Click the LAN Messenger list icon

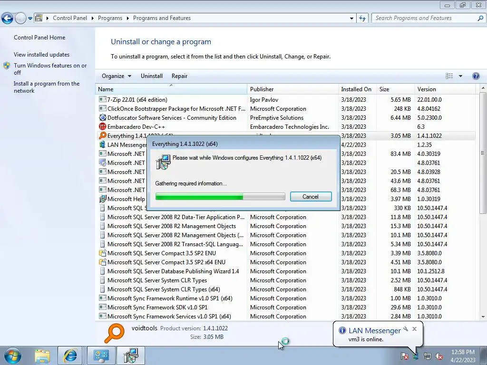click(103, 144)
